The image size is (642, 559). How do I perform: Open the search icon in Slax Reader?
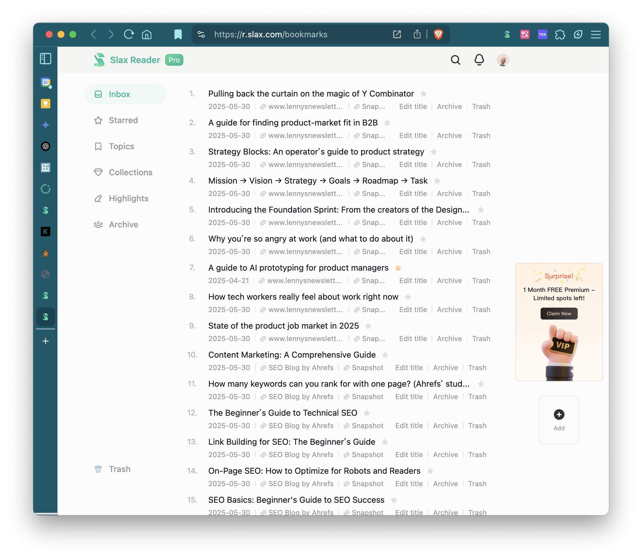455,60
